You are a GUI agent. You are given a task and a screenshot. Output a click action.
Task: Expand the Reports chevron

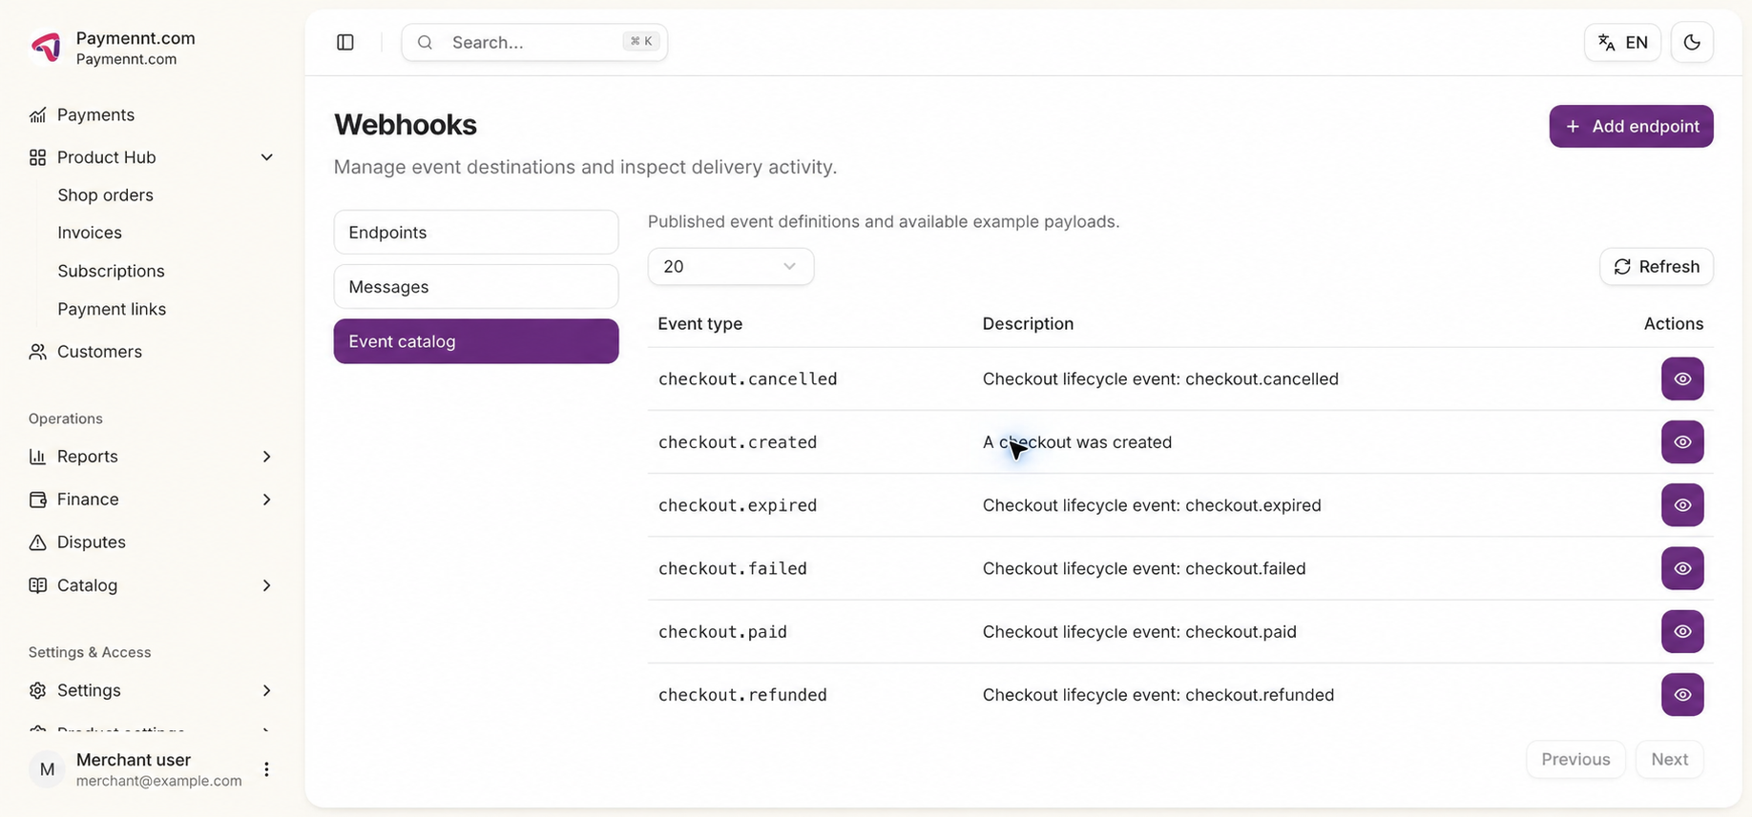pos(267,457)
